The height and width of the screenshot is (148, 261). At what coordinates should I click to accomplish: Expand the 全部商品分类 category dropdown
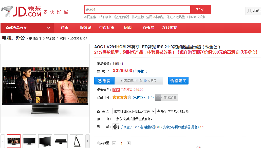pos(27,28)
